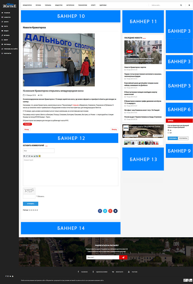The width and height of the screenshot is (193, 284).
Task: Click the search magnifier icon in header
Action: click(181, 5)
